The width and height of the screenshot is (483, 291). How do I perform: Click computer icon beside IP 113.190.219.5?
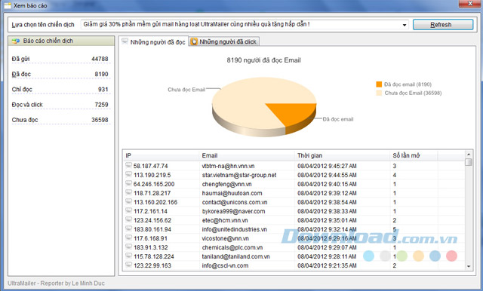click(x=128, y=175)
